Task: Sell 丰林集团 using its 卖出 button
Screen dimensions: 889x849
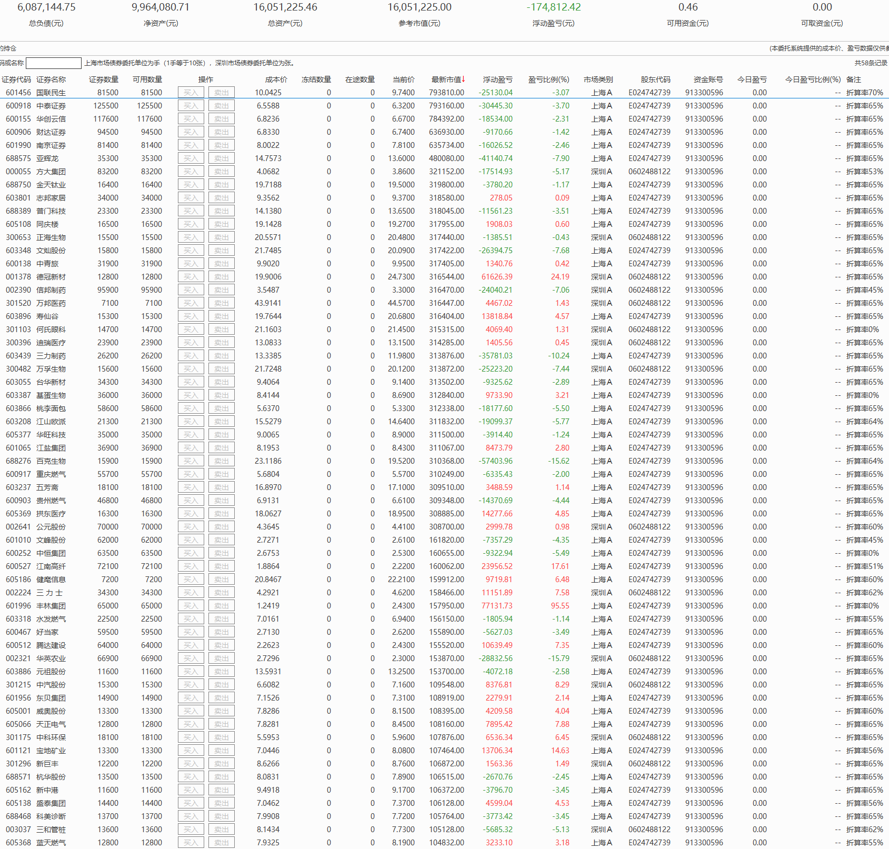Action: (221, 606)
